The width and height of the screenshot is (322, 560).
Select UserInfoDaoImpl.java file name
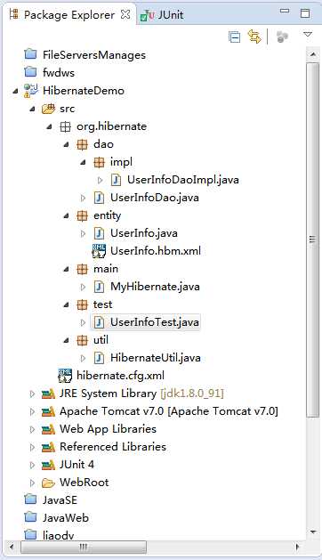(x=183, y=180)
